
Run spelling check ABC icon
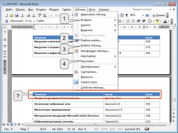click(40, 15)
